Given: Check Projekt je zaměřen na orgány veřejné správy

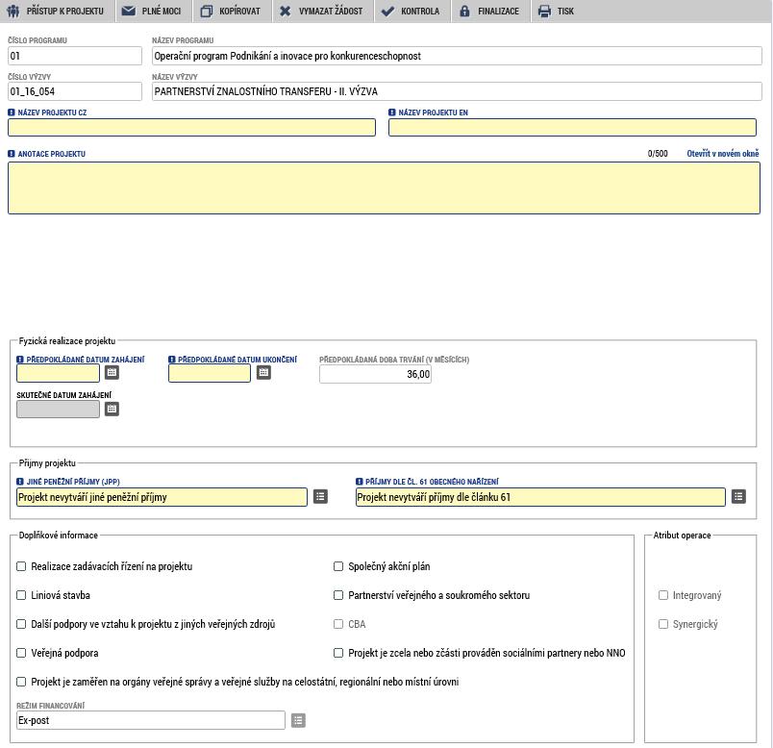Looking at the screenshot, I should 21,682.
